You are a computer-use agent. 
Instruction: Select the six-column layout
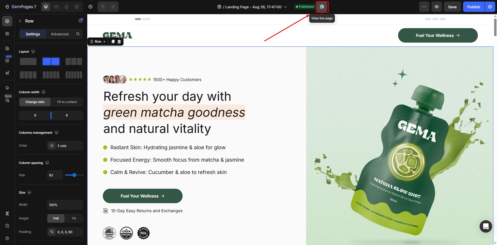(74, 75)
